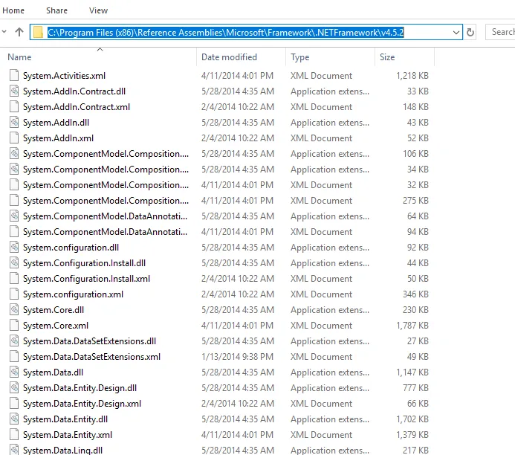The image size is (515, 455).
Task: Click the System.configuration.dll file name
Action: pos(71,248)
